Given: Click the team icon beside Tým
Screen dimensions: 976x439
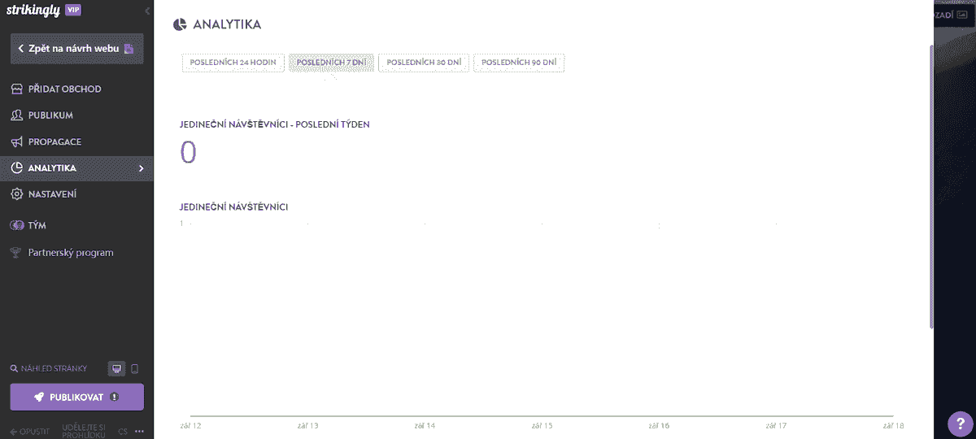Looking at the screenshot, I should (x=16, y=225).
